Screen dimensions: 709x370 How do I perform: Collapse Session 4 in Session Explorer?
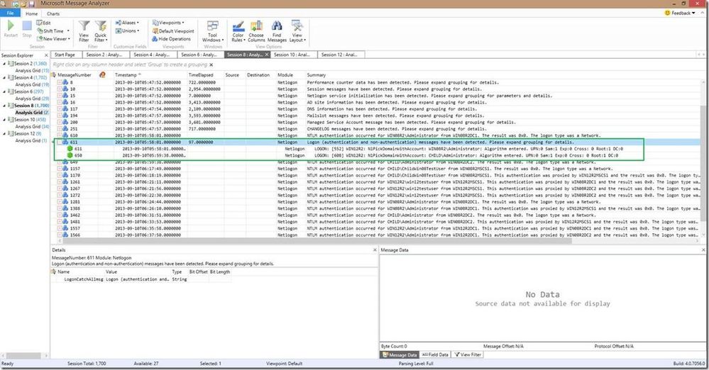click(x=4, y=78)
